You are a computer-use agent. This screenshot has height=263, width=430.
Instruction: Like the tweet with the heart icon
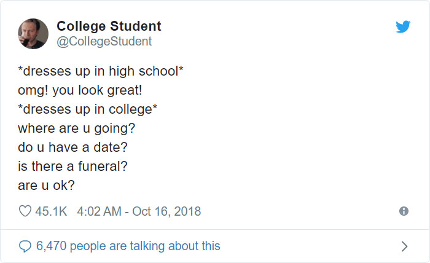tap(25, 211)
